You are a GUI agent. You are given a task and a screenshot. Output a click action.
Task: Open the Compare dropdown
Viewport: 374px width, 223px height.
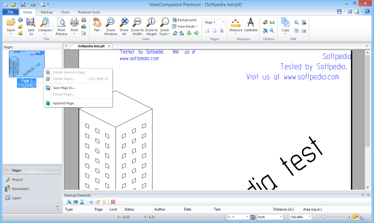click(x=45, y=34)
